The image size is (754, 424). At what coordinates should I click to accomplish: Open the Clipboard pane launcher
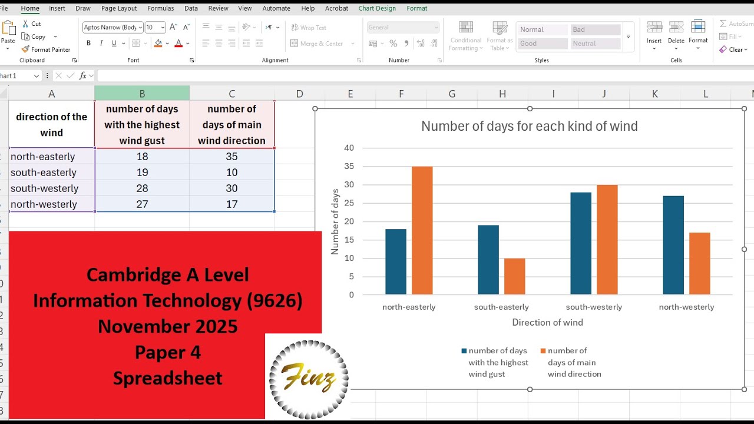point(74,60)
